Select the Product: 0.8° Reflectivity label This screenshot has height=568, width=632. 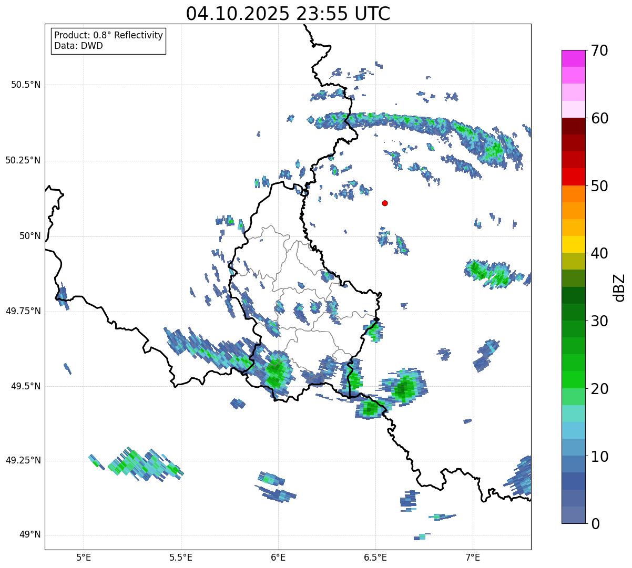(x=109, y=35)
